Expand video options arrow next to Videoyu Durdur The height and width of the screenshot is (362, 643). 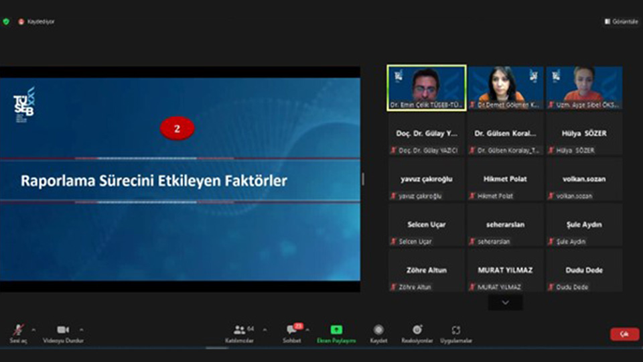pos(82,329)
